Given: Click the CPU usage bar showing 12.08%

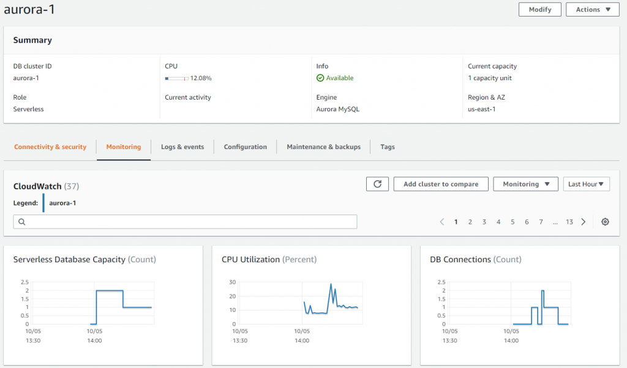Looking at the screenshot, I should coord(176,79).
